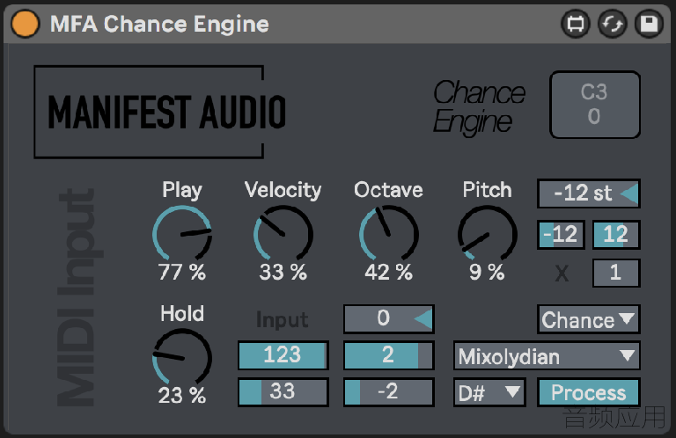Image resolution: width=676 pixels, height=438 pixels.
Task: Click the -12 st pitch offset field
Action: (589, 193)
